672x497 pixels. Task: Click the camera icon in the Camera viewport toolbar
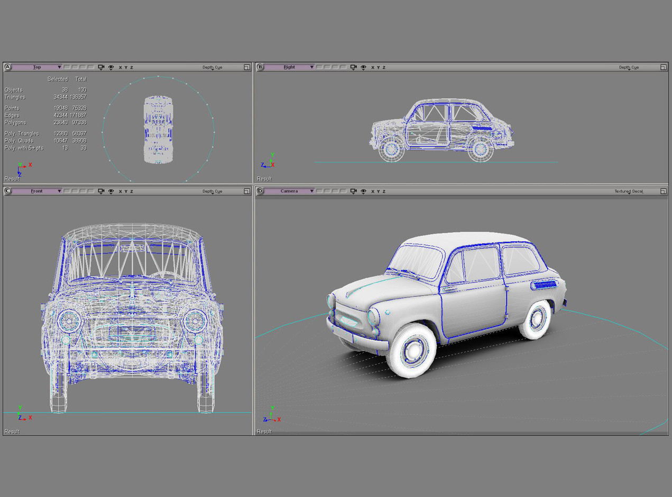point(353,191)
